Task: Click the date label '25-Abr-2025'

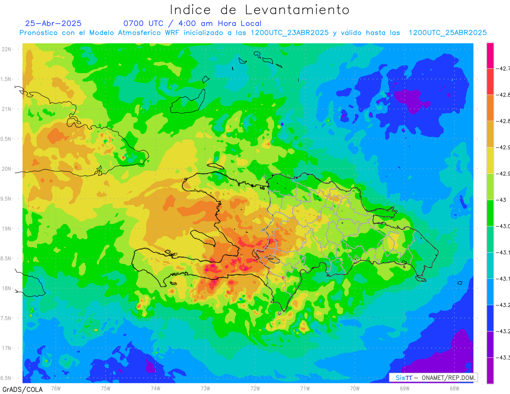Action: (x=54, y=23)
